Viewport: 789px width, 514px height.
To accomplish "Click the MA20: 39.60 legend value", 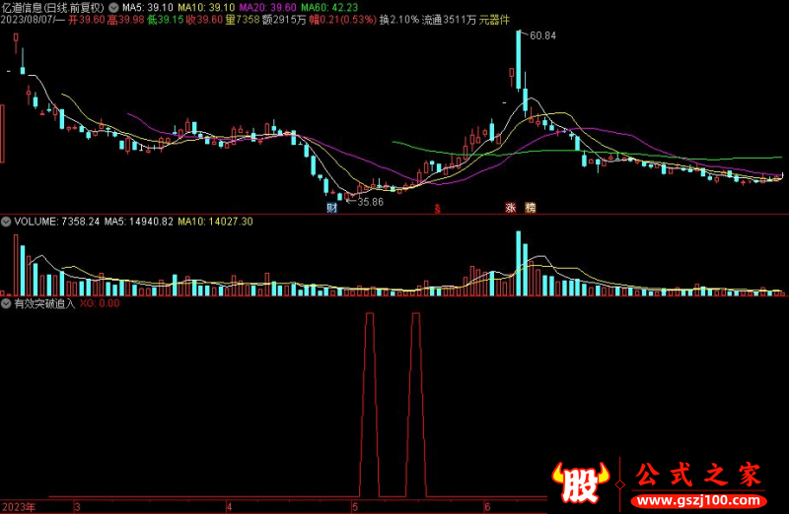I will [267, 8].
